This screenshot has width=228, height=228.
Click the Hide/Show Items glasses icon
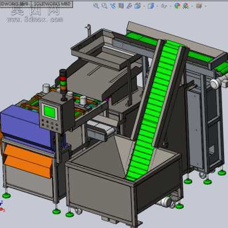point(164,6)
